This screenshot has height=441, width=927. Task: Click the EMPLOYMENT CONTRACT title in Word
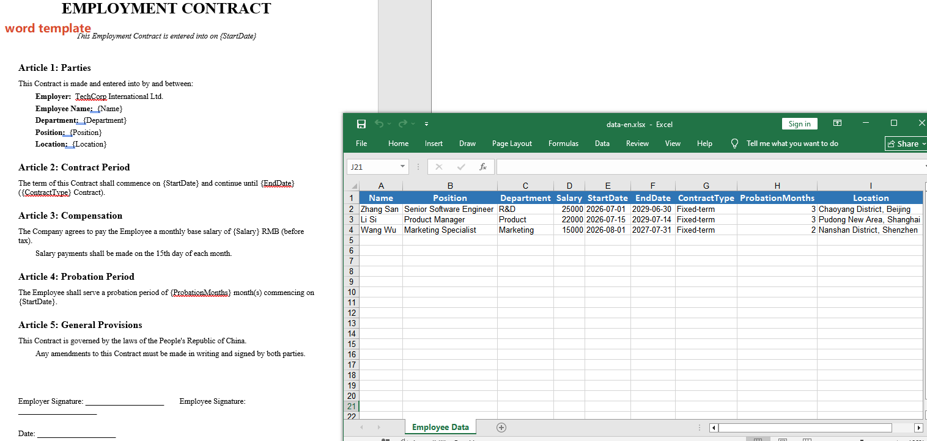pyautogui.click(x=166, y=9)
